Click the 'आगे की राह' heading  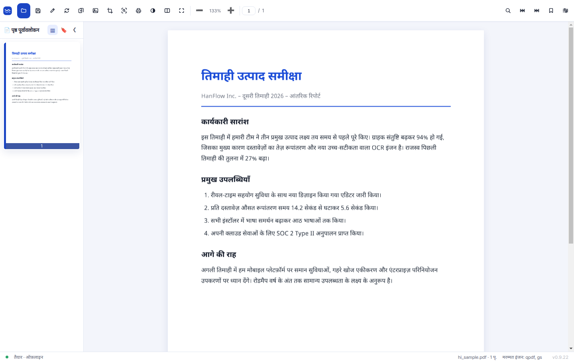pyautogui.click(x=218, y=254)
